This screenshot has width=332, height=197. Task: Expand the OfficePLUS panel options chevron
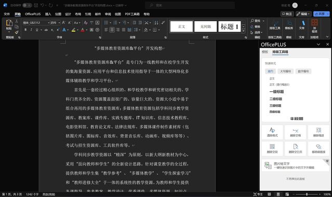318,45
